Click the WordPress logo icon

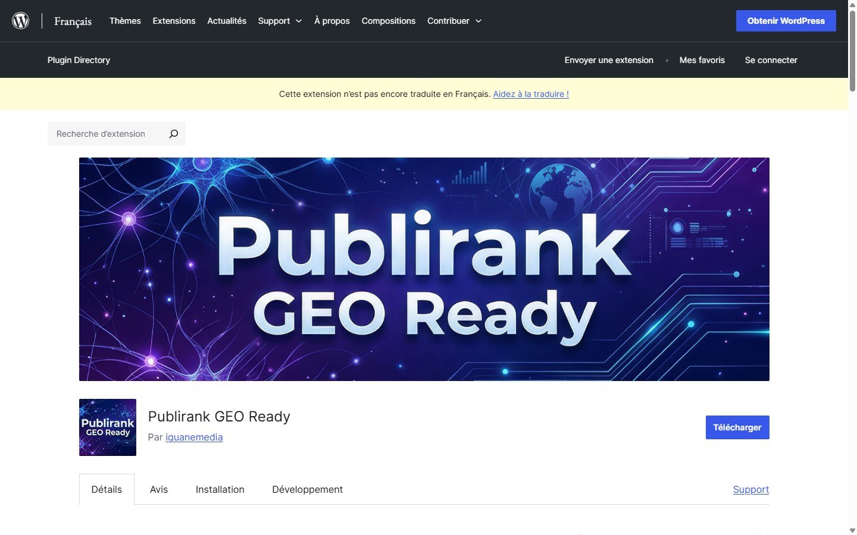tap(21, 21)
